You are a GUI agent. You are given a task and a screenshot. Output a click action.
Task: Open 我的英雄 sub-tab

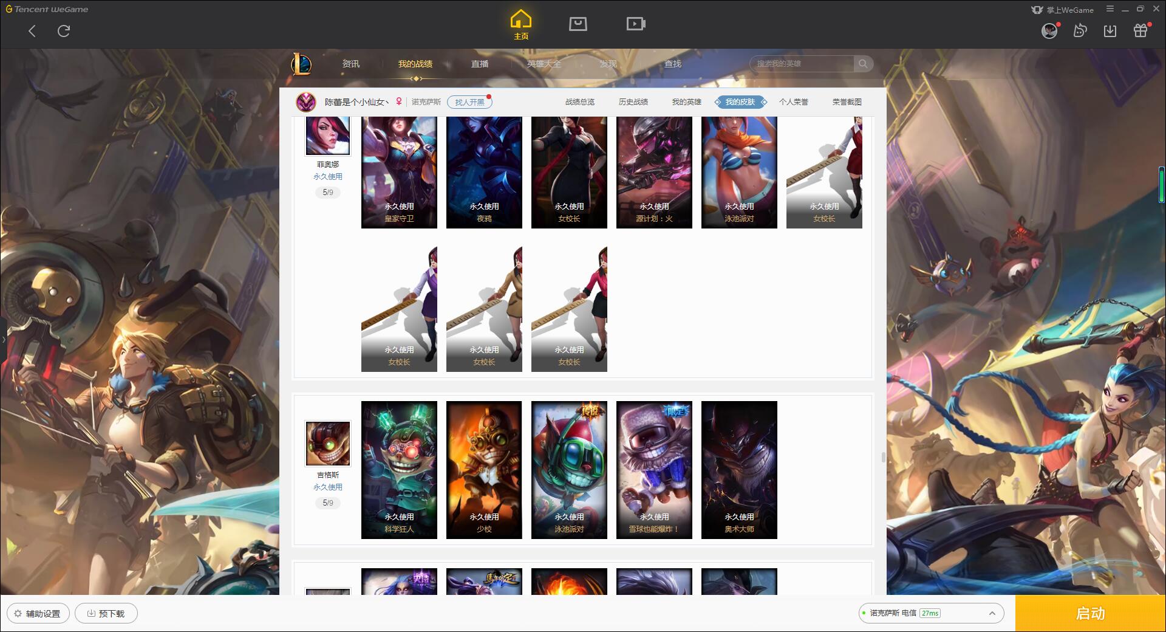[687, 102]
